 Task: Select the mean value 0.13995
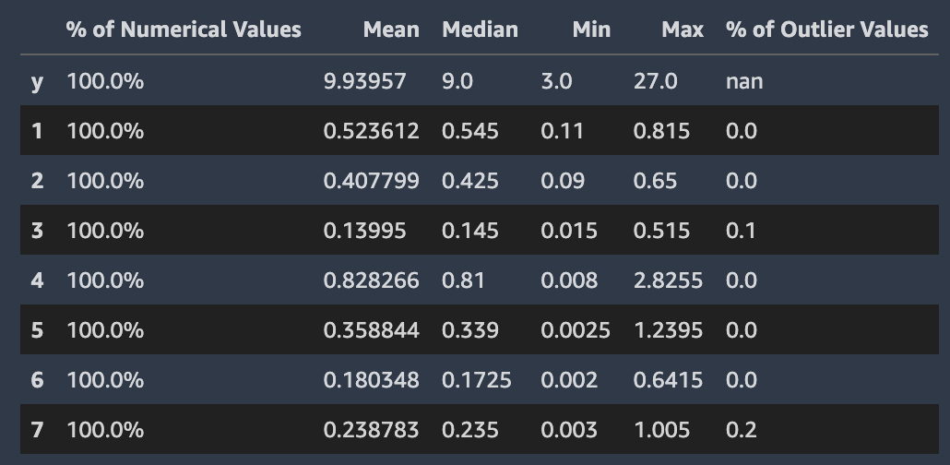364,231
